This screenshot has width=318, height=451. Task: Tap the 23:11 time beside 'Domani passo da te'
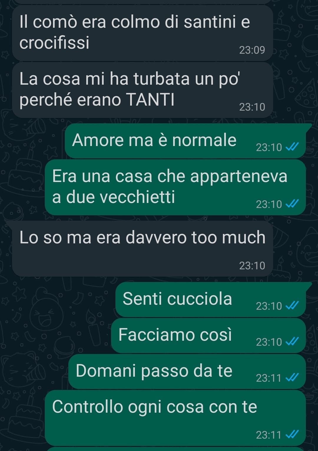coord(269,378)
